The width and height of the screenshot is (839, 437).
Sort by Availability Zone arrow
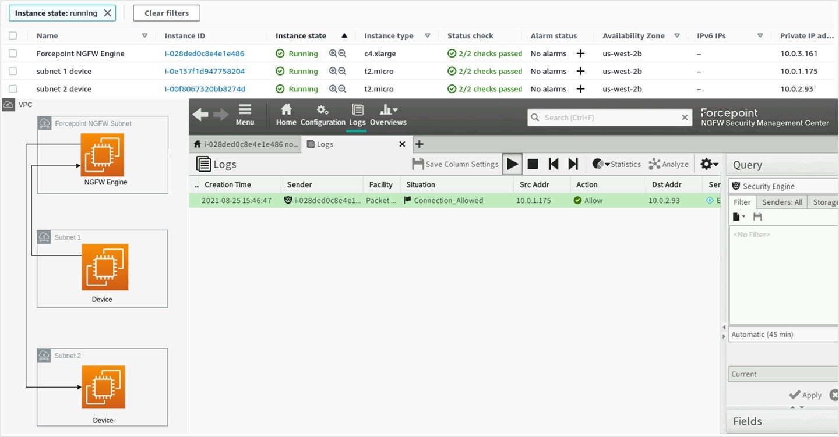[677, 35]
